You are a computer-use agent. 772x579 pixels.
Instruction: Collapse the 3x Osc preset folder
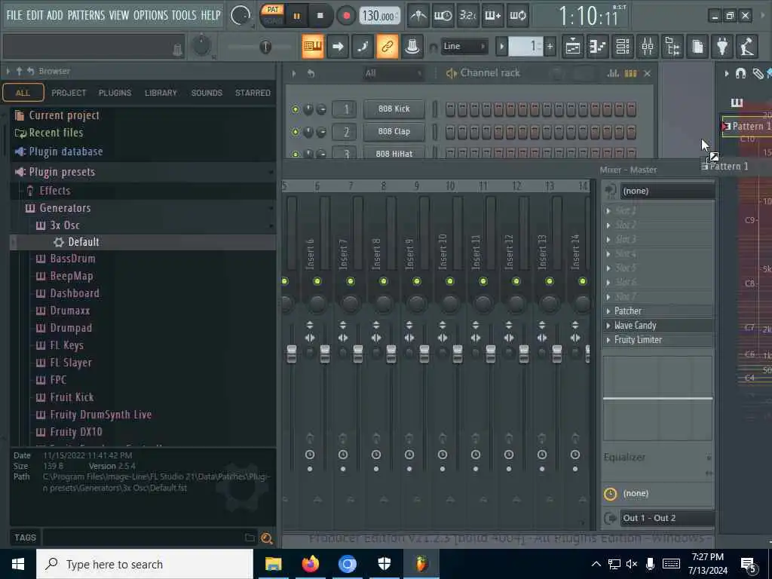pos(65,225)
